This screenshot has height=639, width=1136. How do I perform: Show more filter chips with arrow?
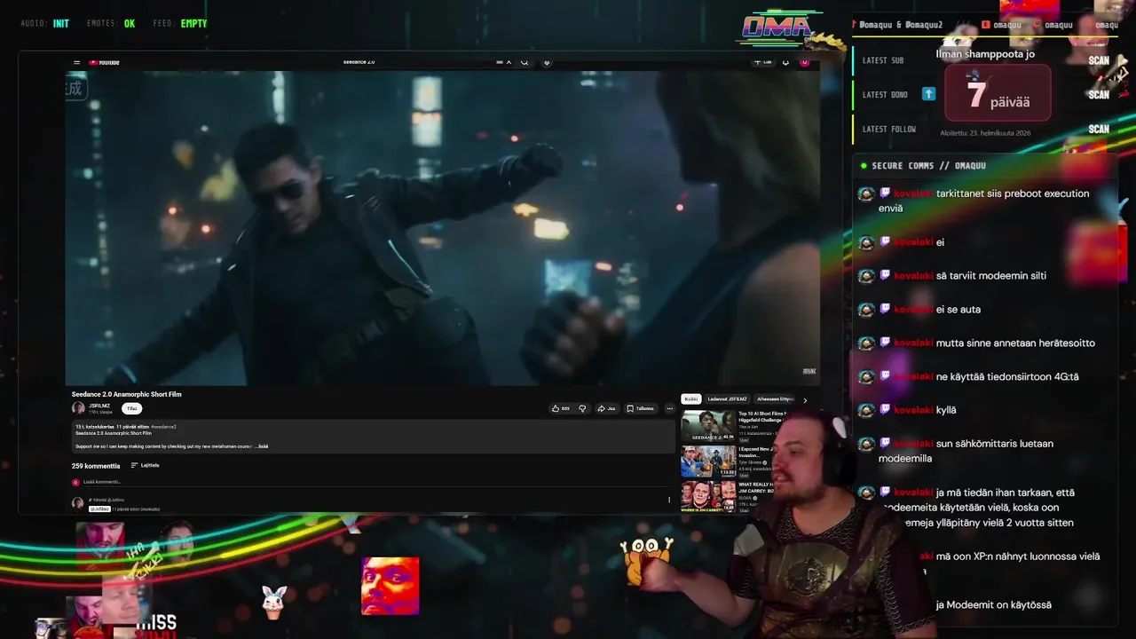tap(805, 400)
